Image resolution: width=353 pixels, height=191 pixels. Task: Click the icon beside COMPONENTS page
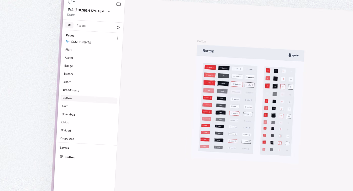point(67,41)
